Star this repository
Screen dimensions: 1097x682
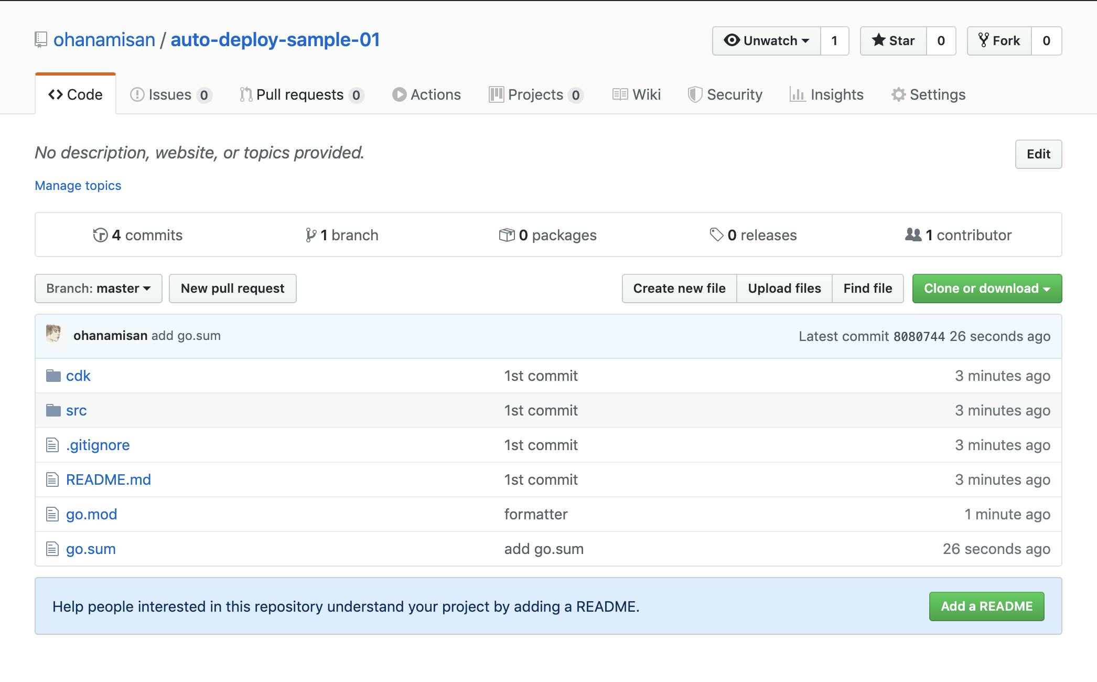[x=894, y=41]
